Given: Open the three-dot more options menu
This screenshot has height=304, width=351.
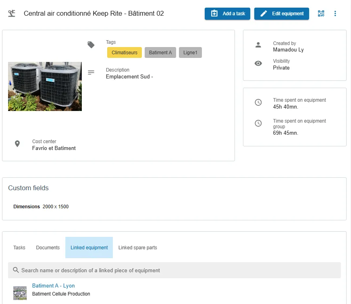Looking at the screenshot, I should coord(335,14).
